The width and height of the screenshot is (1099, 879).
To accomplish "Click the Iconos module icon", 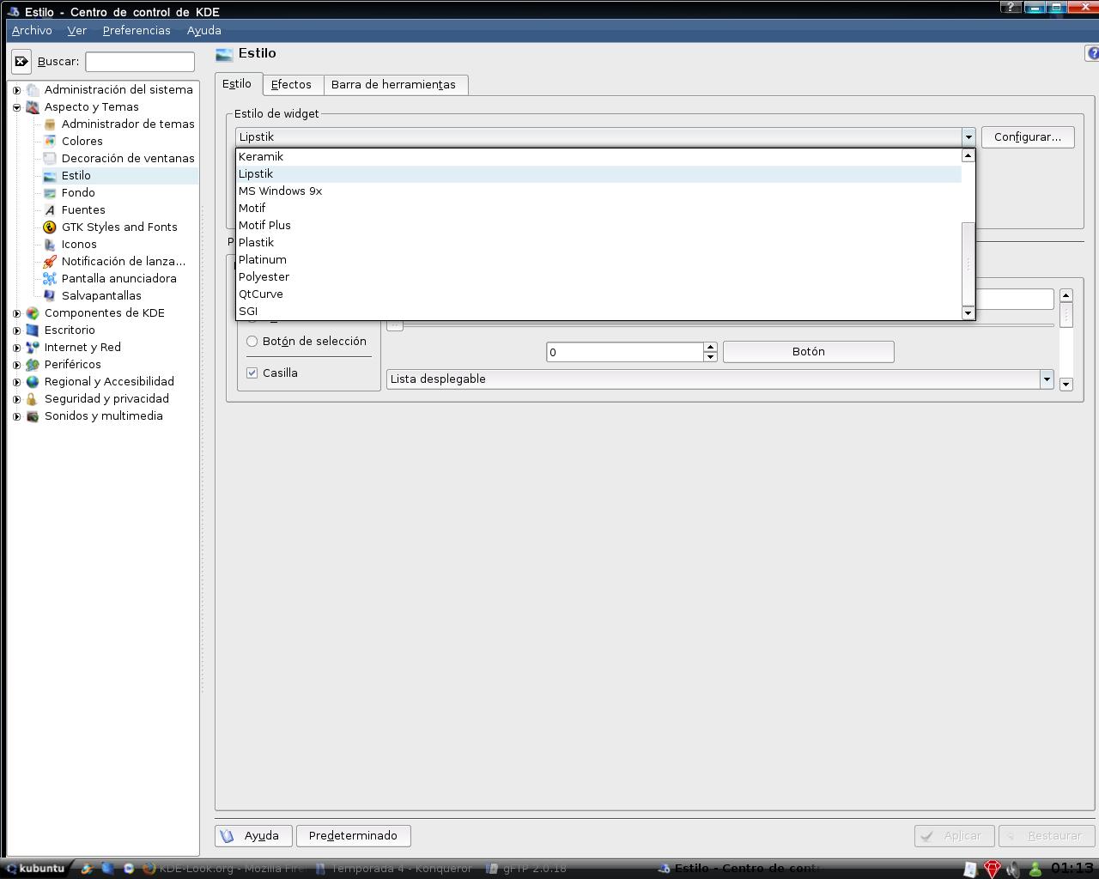I will pyautogui.click(x=50, y=245).
